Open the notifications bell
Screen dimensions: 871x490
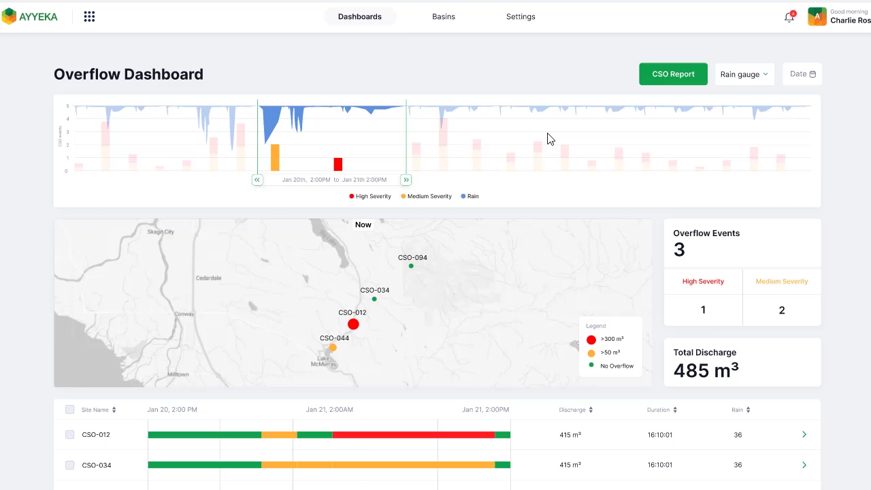point(789,17)
